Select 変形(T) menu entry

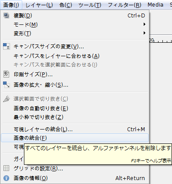[x=74, y=33]
